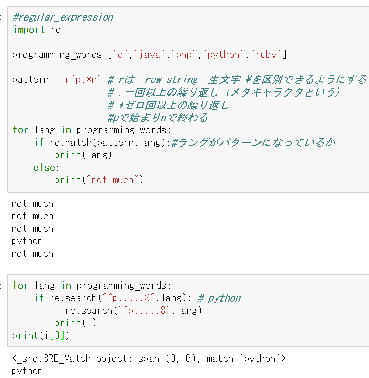Click the first cell's input prompt marker
Screen dimensions: 369x378
point(1,17)
